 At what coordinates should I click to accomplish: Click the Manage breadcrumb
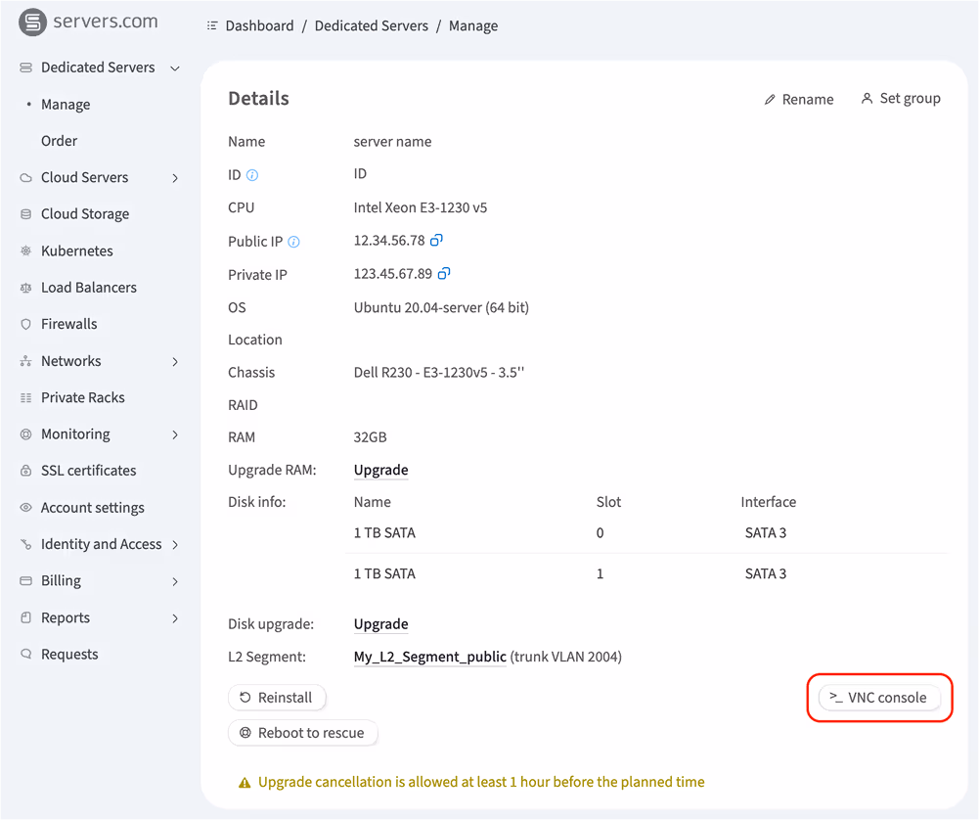pos(473,25)
